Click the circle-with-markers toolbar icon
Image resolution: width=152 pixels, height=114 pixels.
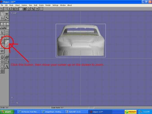pos(29,9)
